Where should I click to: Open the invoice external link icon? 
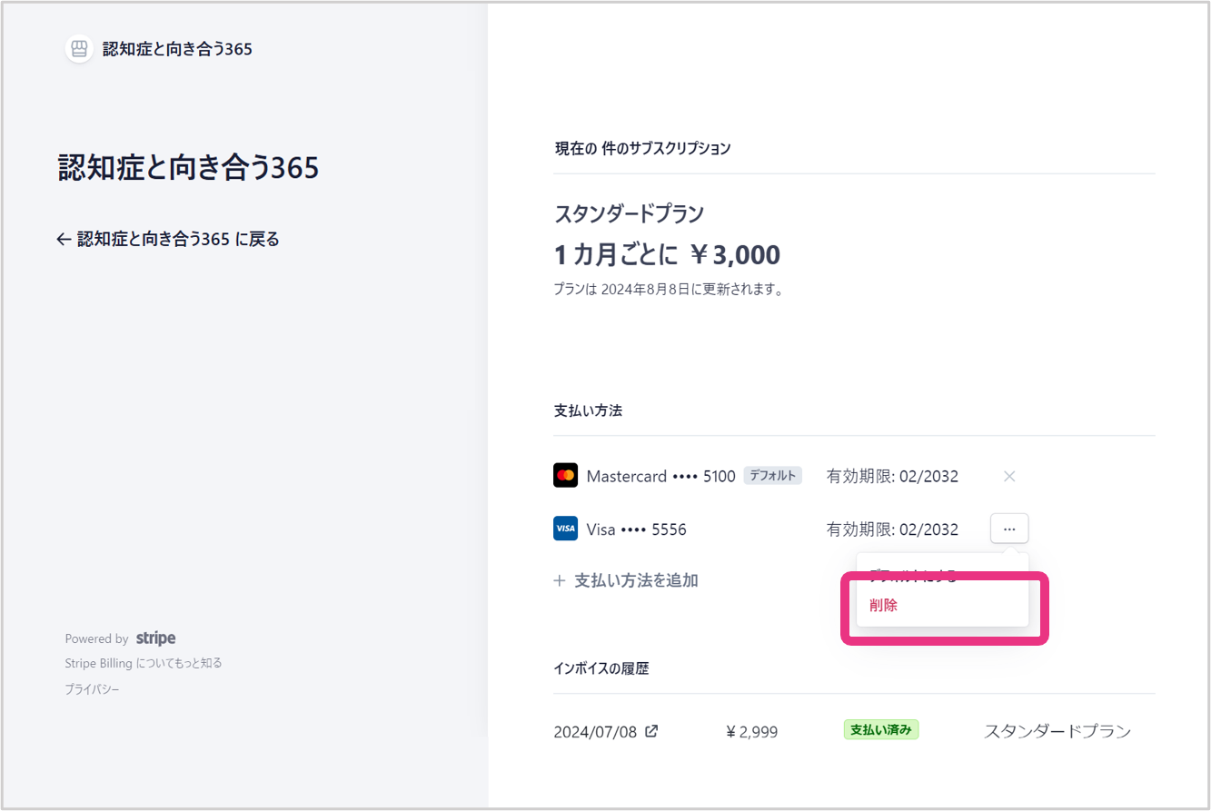[x=651, y=731]
